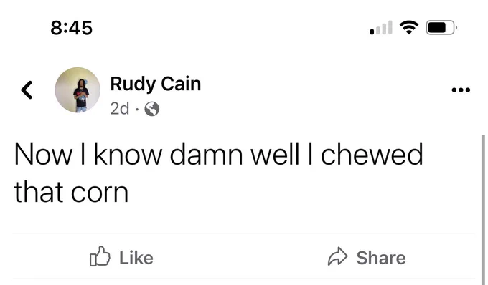Go back using the left chevron arrow
This screenshot has width=488, height=285.
(27, 90)
